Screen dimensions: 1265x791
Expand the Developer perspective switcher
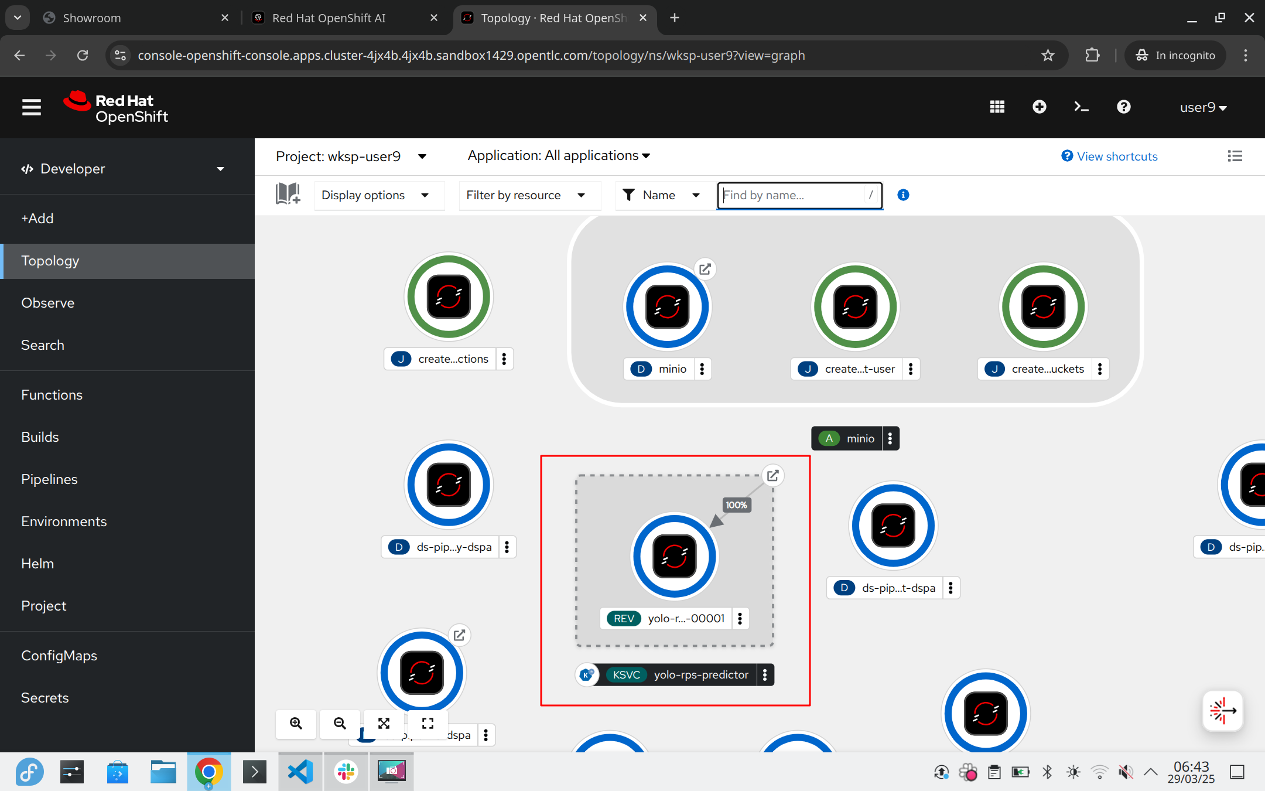click(127, 169)
